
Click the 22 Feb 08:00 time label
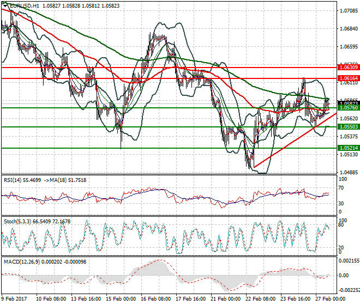pos(261,299)
